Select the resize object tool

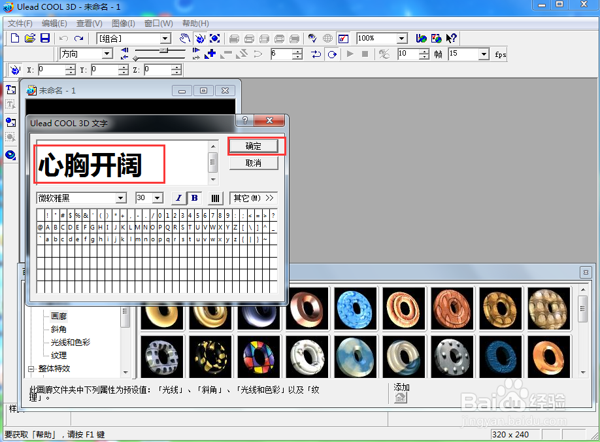coord(214,39)
